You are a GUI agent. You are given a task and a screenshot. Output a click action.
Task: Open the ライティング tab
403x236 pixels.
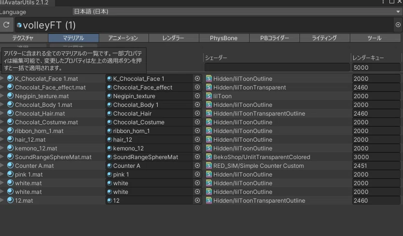[x=325, y=38]
